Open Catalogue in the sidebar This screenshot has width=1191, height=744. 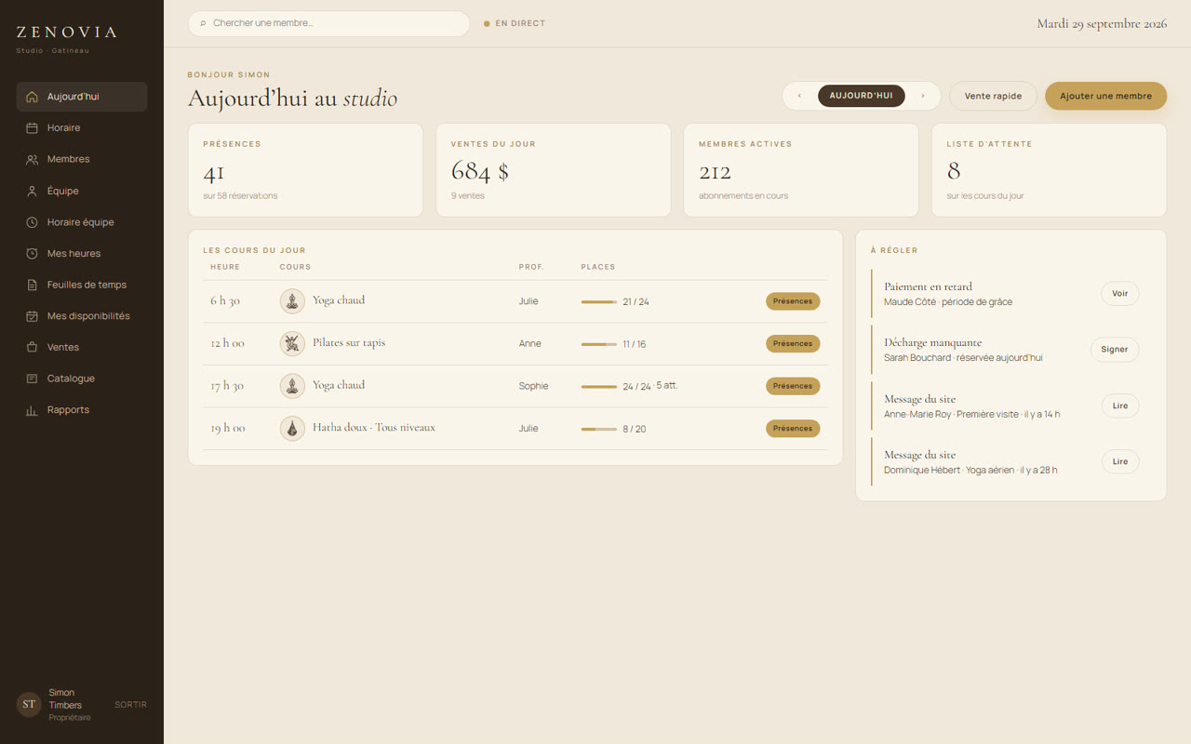pyautogui.click(x=82, y=379)
